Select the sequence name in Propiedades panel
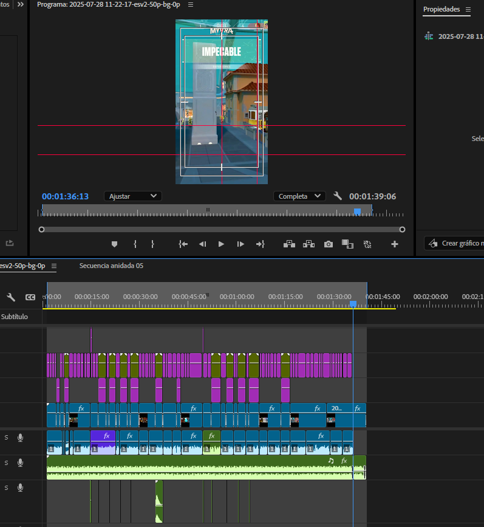Viewport: 484px width, 527px height. [461, 36]
